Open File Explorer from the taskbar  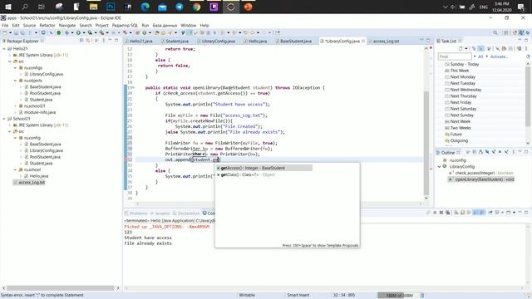(93, 7)
